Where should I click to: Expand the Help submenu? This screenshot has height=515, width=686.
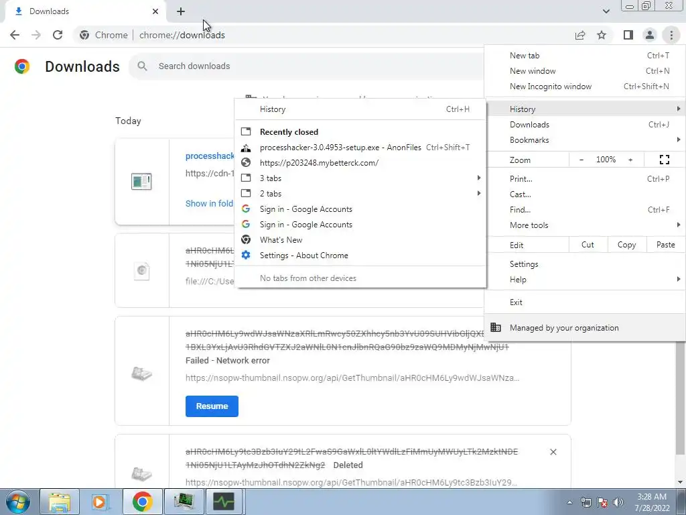coord(584,280)
